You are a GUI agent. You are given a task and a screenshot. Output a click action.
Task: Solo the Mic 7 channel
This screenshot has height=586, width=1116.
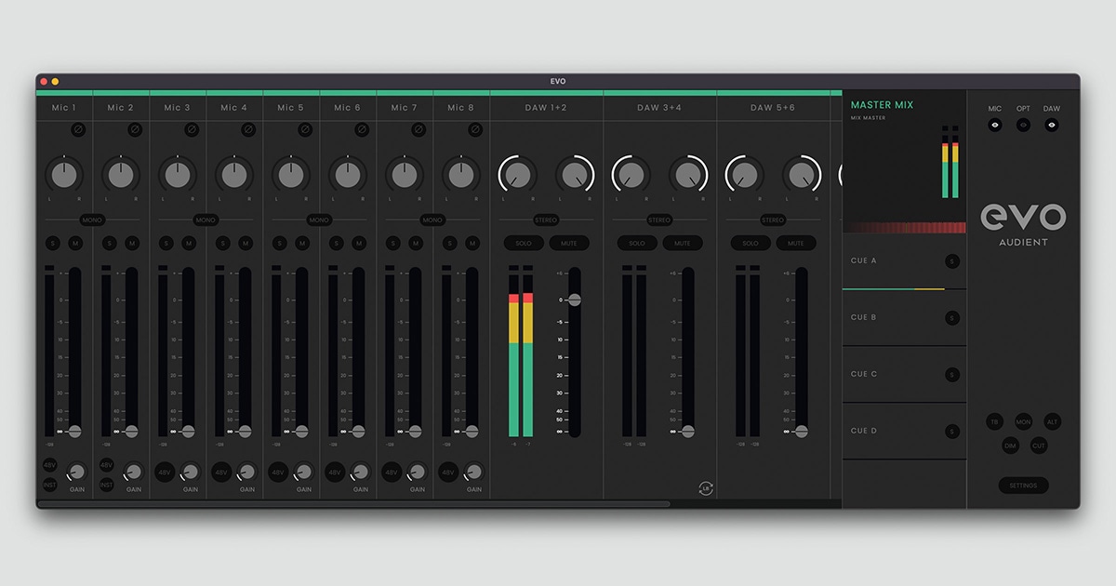tap(393, 244)
